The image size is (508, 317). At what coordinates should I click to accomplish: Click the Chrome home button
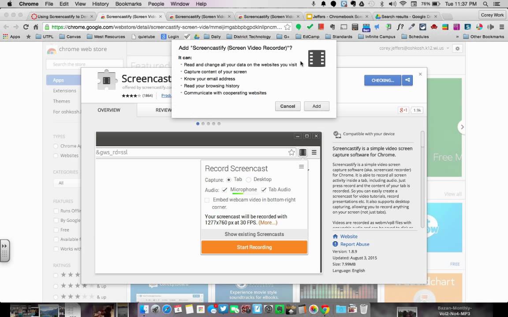(36, 27)
